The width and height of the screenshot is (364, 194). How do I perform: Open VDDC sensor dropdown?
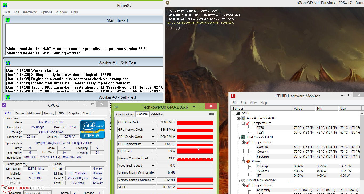(153, 187)
